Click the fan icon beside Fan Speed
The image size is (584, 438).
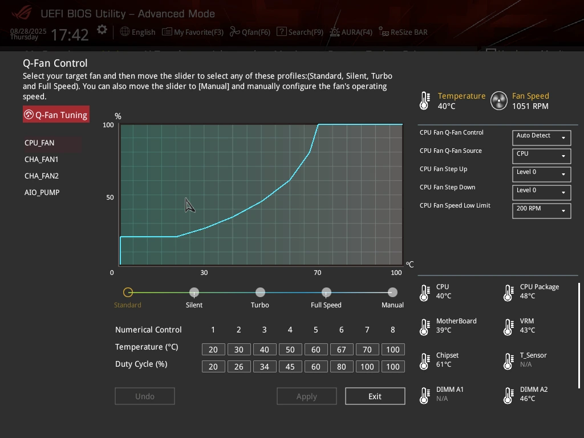(x=498, y=100)
